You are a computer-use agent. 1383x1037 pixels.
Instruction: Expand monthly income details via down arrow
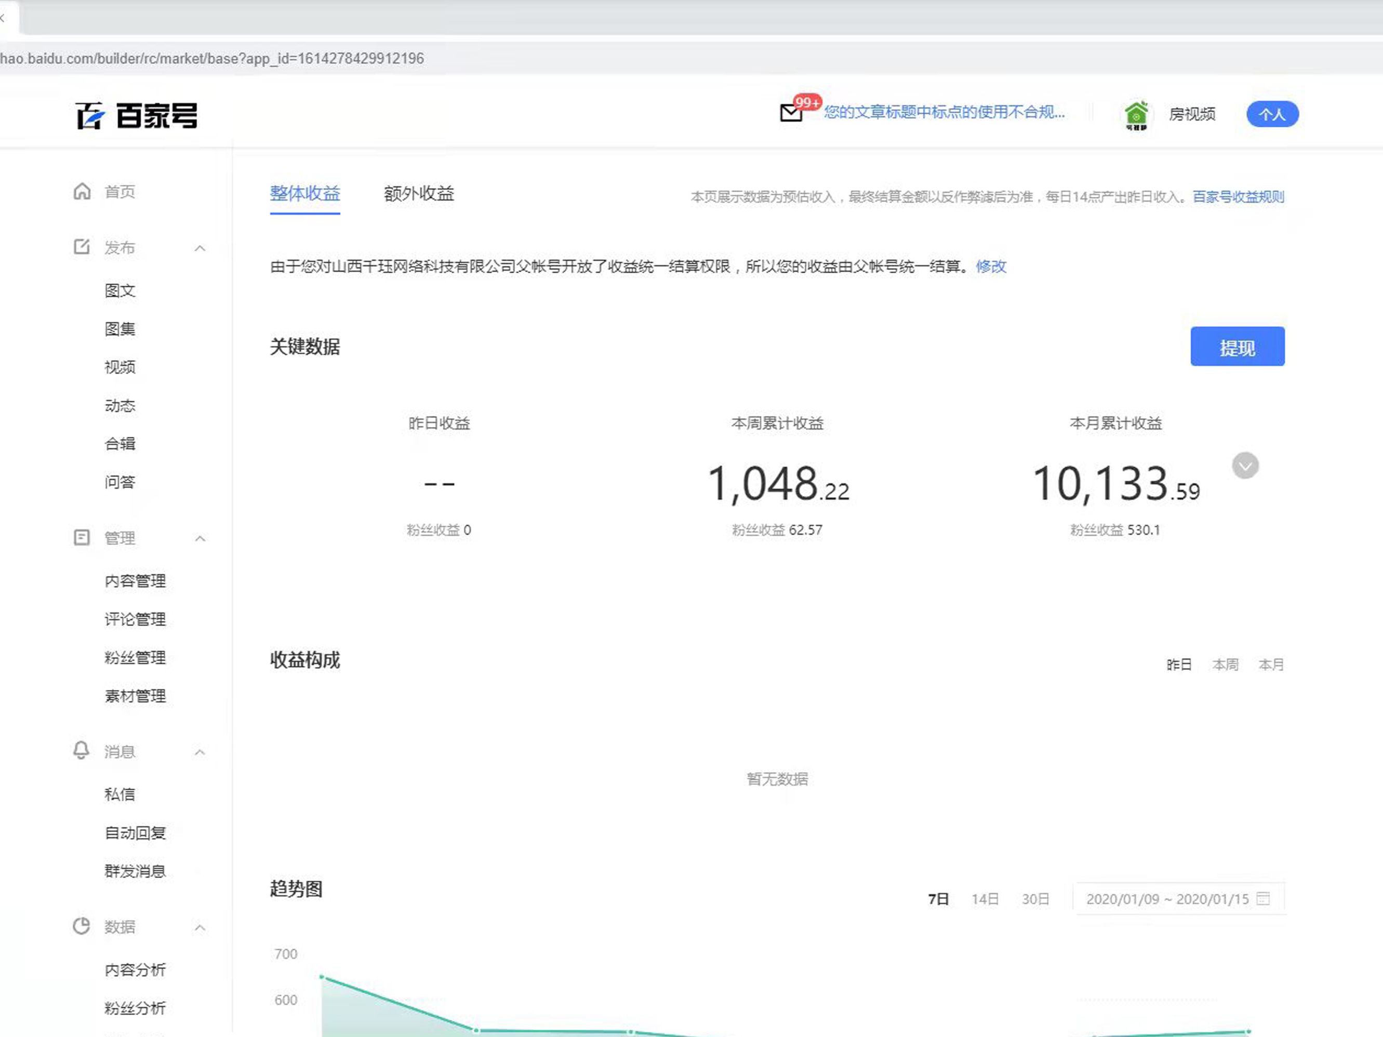pos(1245,466)
